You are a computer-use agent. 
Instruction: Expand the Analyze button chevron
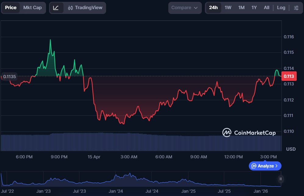tap(277, 166)
